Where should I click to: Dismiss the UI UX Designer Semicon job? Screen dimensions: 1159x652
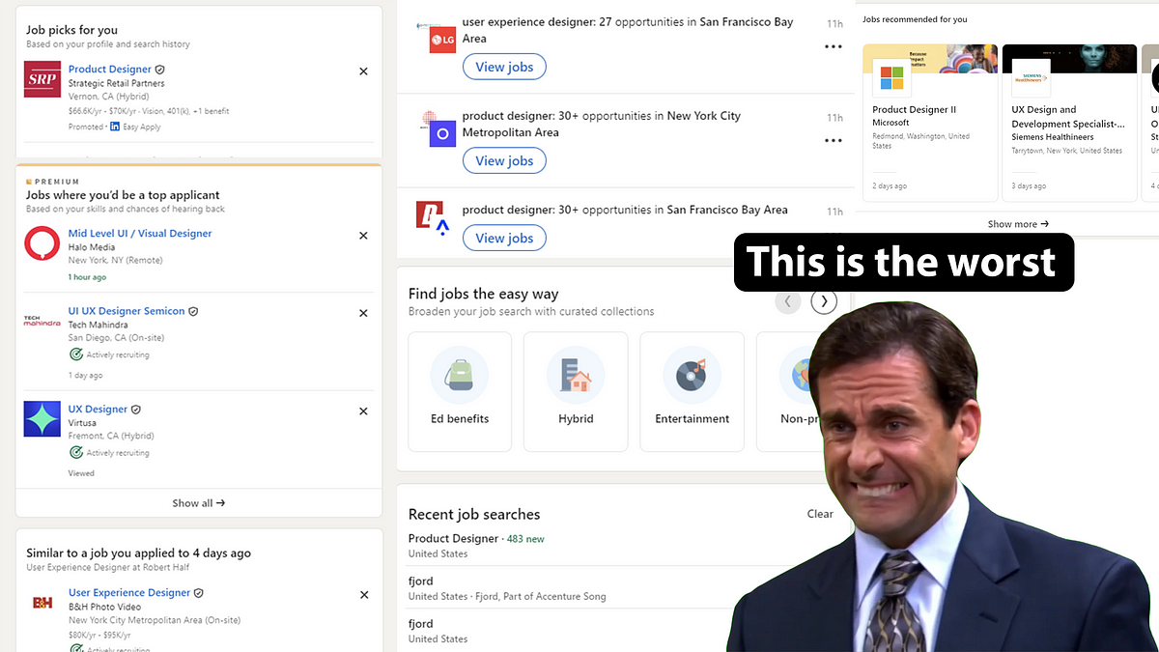[x=363, y=313]
